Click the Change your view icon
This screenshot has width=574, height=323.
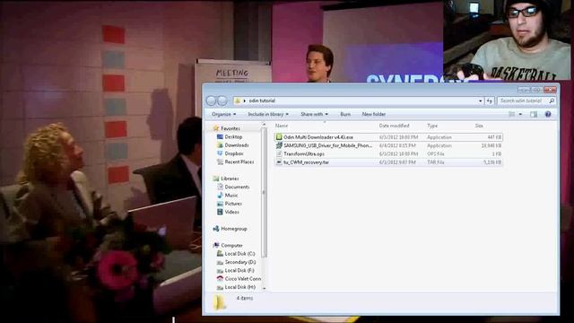[x=512, y=114]
